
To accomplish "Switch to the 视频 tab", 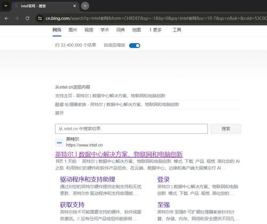I will tap(89, 30).
